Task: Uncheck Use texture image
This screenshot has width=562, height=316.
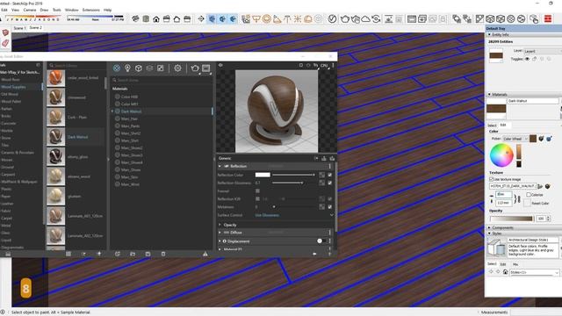Action: 492,179
